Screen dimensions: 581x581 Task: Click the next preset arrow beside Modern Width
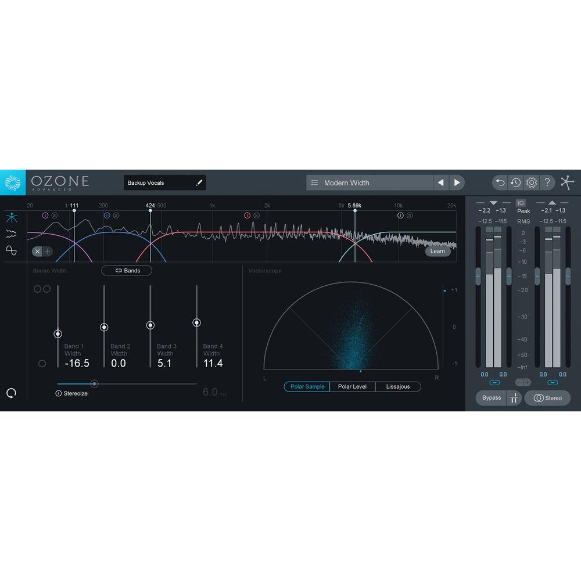pos(457,182)
